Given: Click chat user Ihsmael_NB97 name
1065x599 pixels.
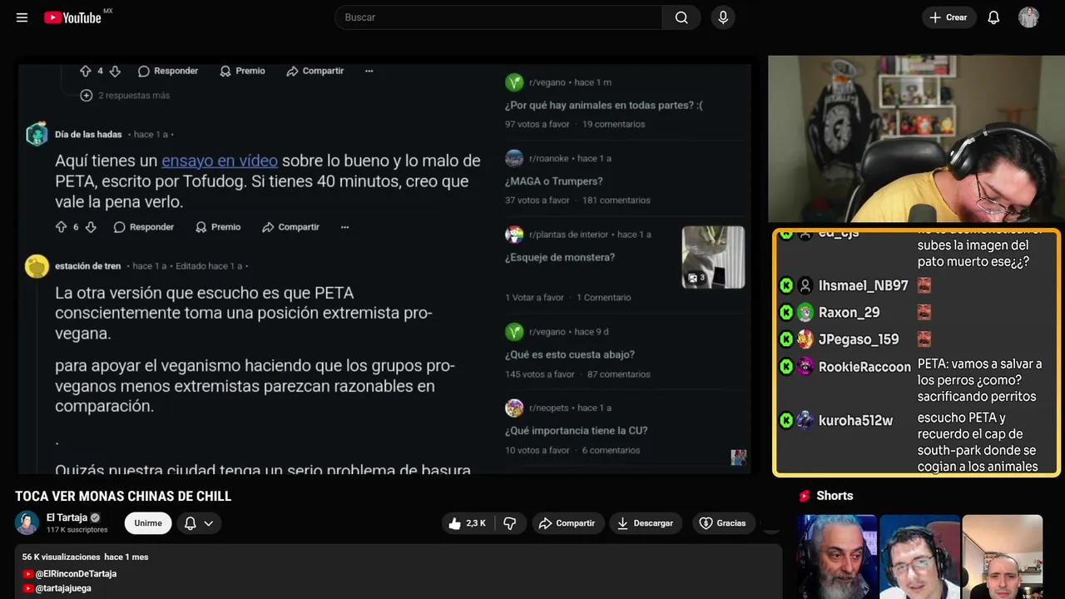Looking at the screenshot, I should click(864, 286).
